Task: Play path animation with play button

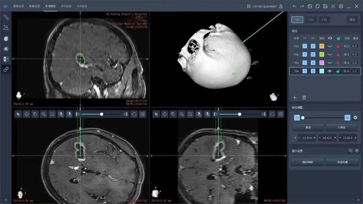Action: [355, 118]
